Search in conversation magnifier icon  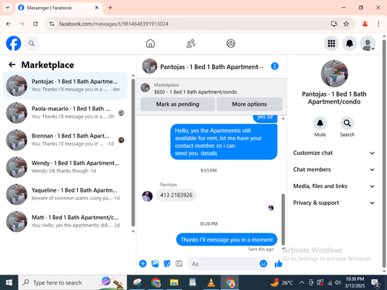(347, 123)
